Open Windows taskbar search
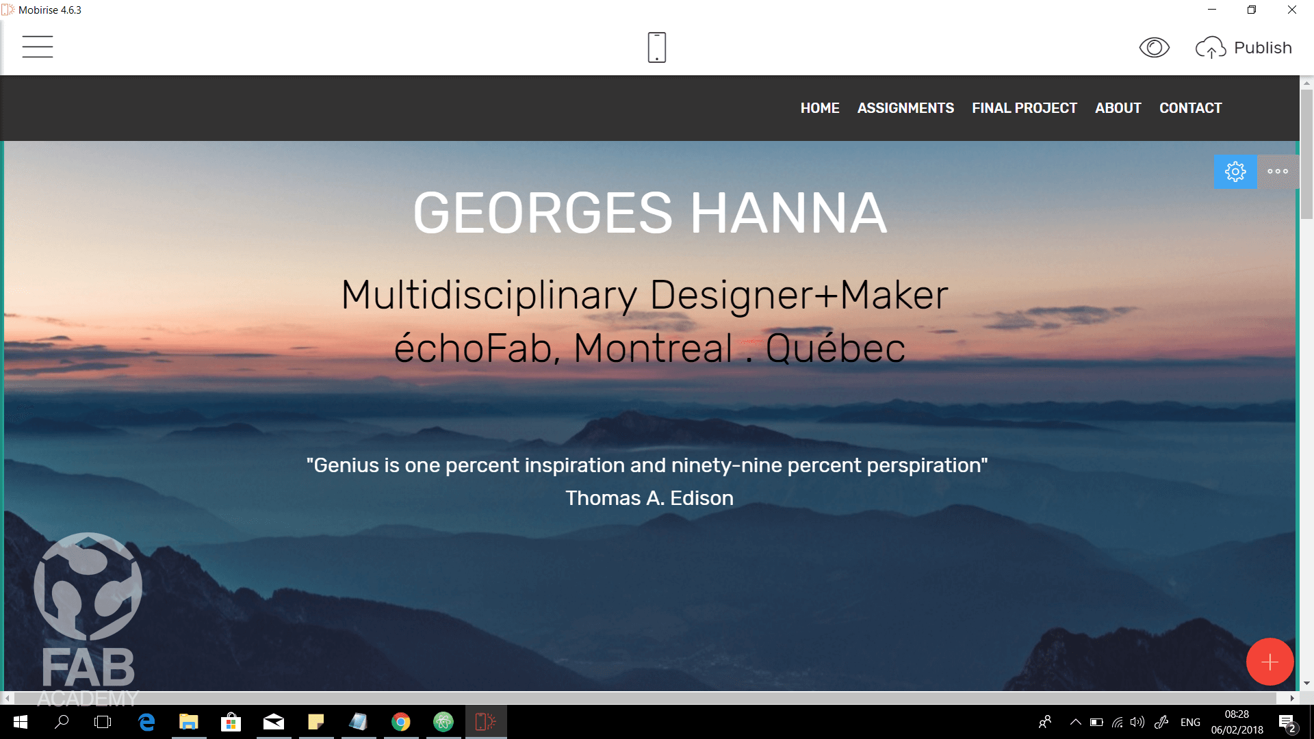The height and width of the screenshot is (739, 1314). [x=62, y=722]
